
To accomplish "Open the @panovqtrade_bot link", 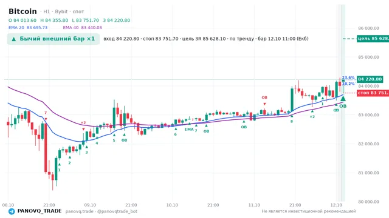I will click(117, 211).
